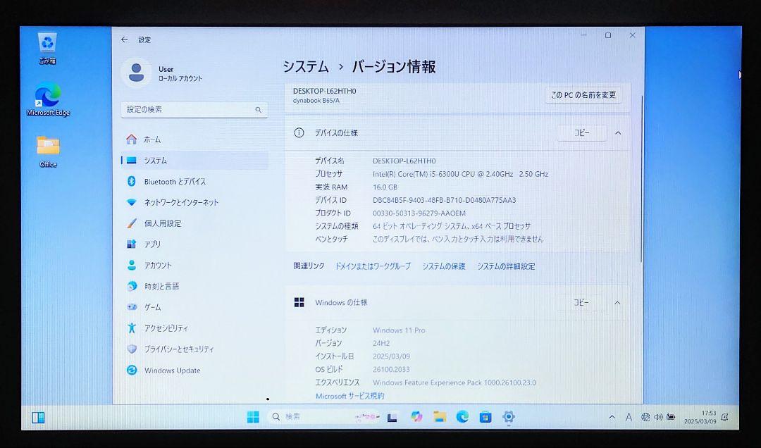Open 時刻と言語 settings page
Viewport: 761px width, 448px height.
[x=194, y=286]
